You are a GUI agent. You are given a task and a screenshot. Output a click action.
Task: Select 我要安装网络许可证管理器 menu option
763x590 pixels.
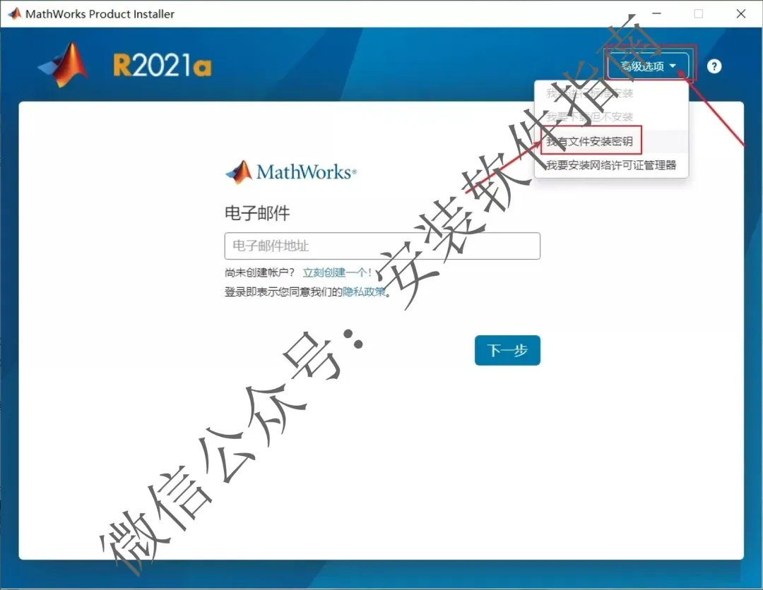coord(610,165)
